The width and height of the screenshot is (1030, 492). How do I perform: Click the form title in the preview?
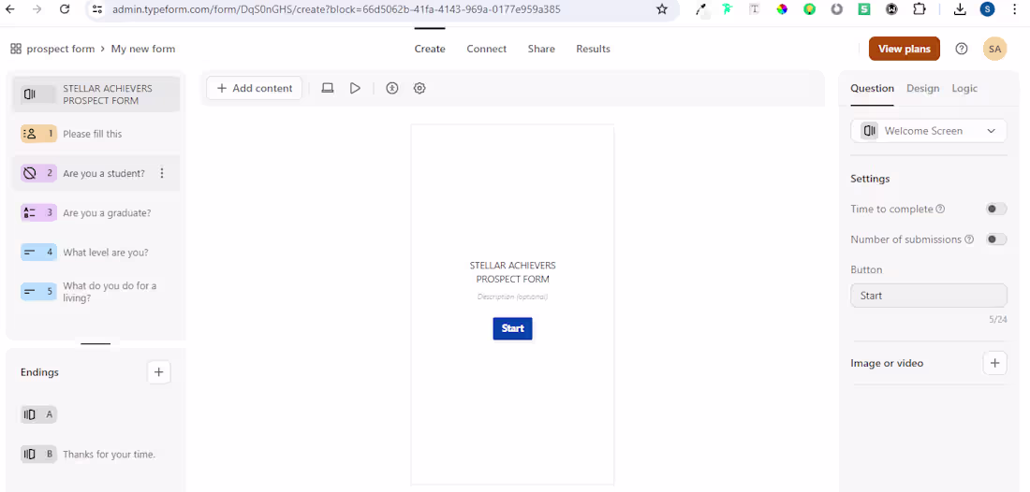512,272
